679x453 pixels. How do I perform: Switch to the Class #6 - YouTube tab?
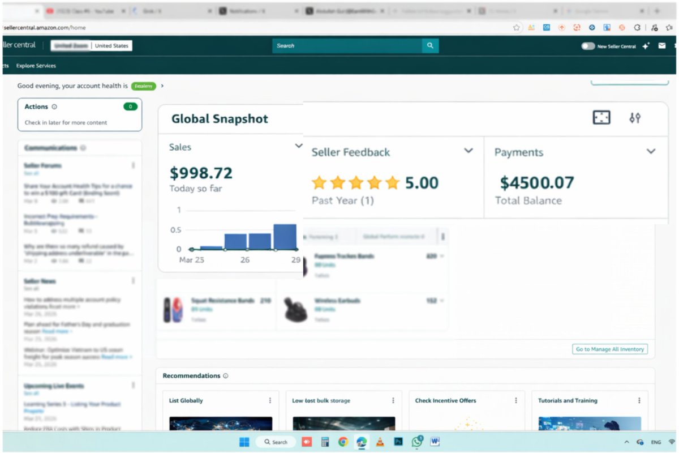click(86, 11)
